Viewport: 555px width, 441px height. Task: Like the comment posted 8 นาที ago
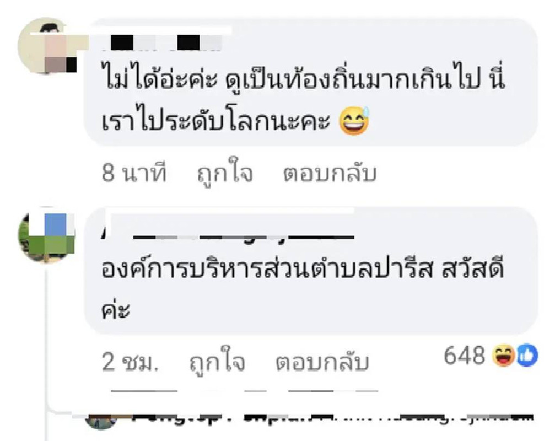pyautogui.click(x=225, y=173)
